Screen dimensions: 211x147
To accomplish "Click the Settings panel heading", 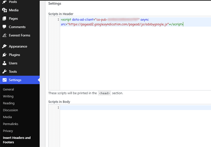I will click(55, 3).
